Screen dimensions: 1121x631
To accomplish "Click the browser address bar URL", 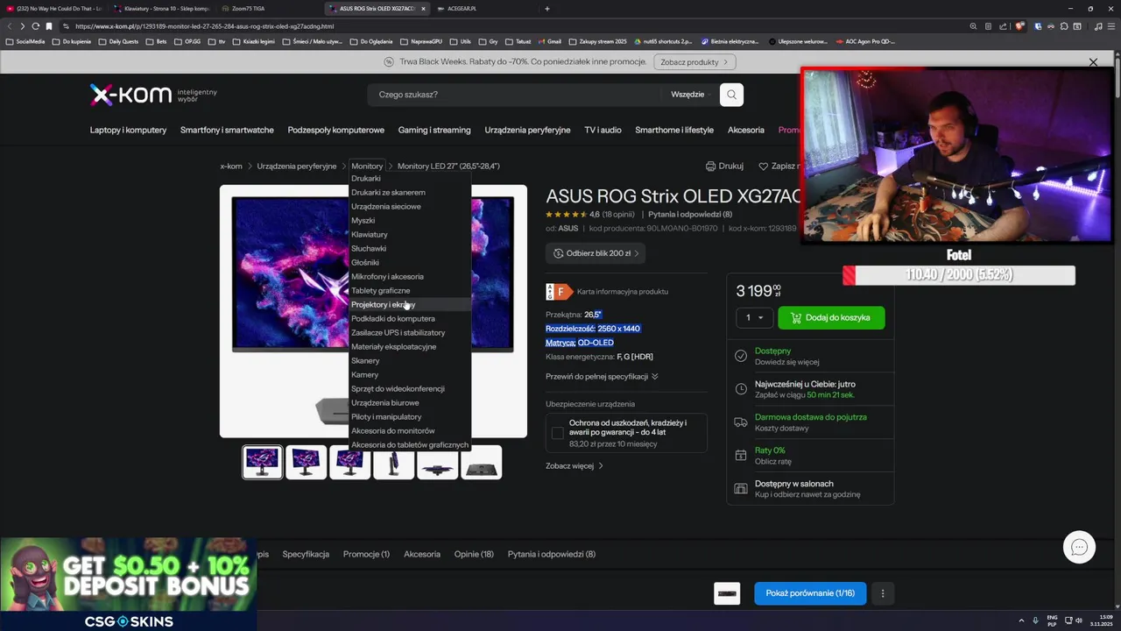I will 204,26.
